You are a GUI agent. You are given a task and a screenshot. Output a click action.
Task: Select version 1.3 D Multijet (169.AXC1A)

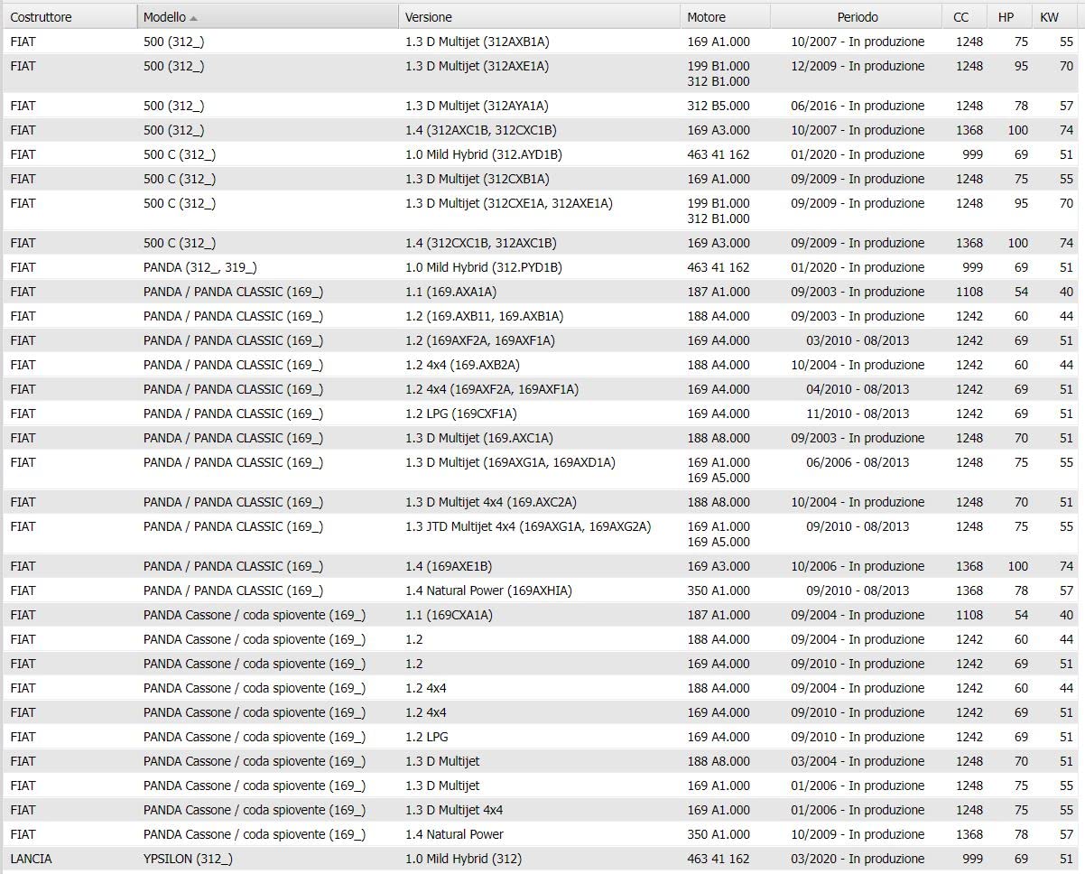tap(479, 438)
